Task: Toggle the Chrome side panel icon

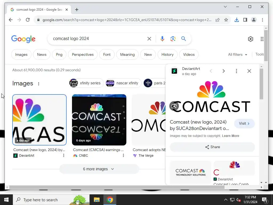Action: pos(245,20)
